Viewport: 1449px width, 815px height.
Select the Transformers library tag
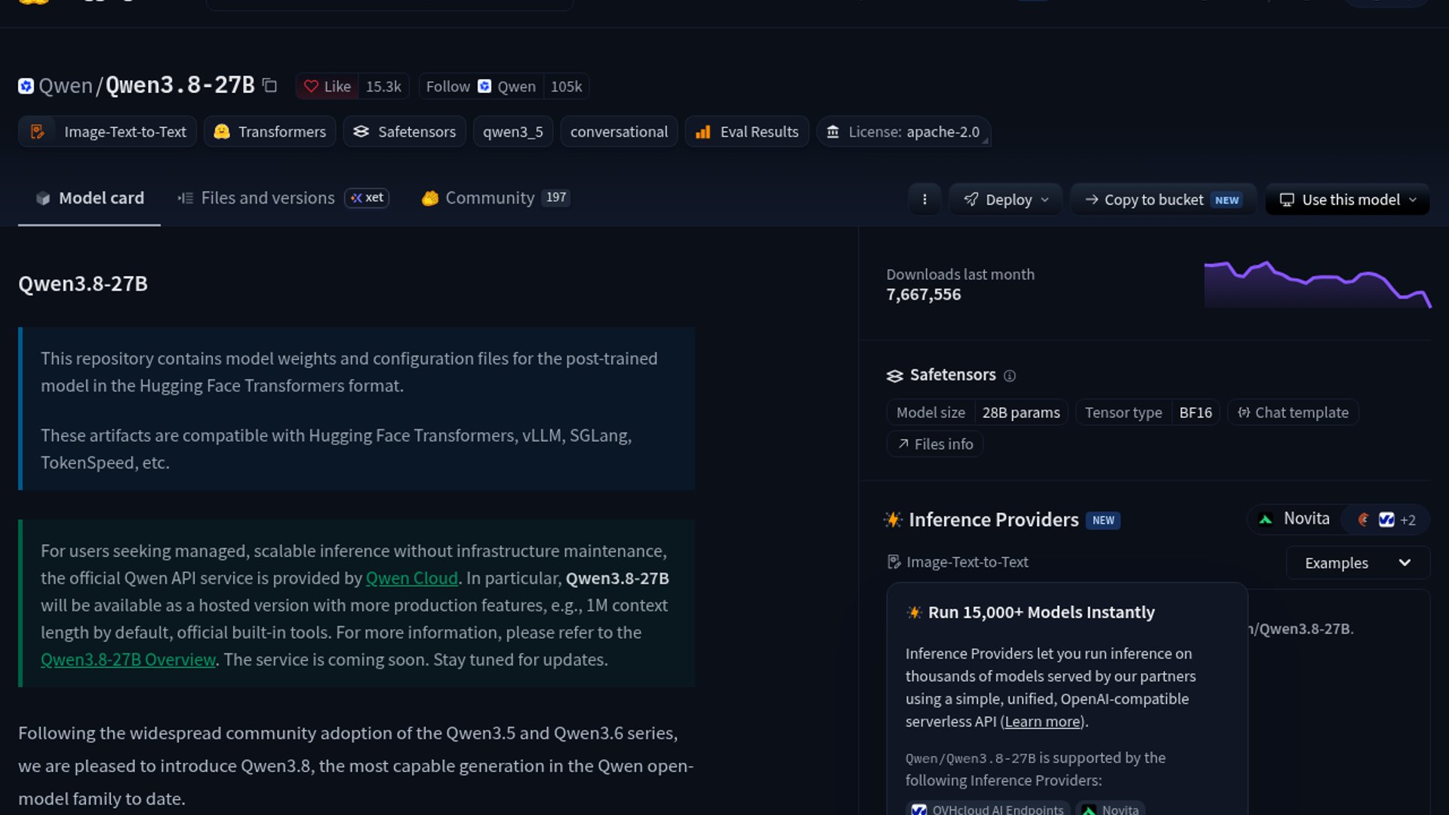pyautogui.click(x=269, y=132)
